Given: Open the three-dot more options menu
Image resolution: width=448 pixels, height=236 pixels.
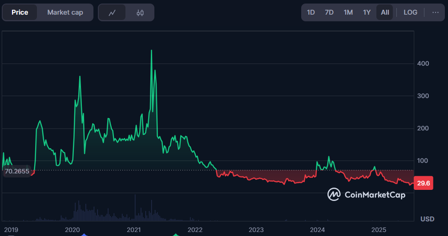Looking at the screenshot, I should pos(435,12).
